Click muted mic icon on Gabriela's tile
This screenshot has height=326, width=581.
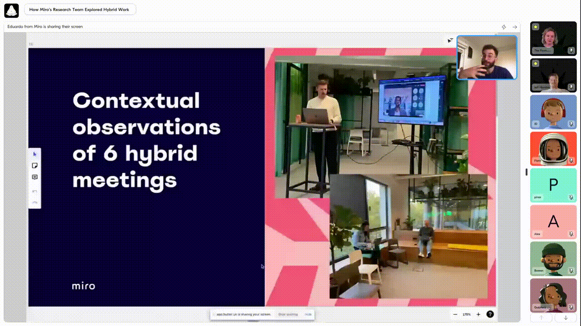pos(571,307)
